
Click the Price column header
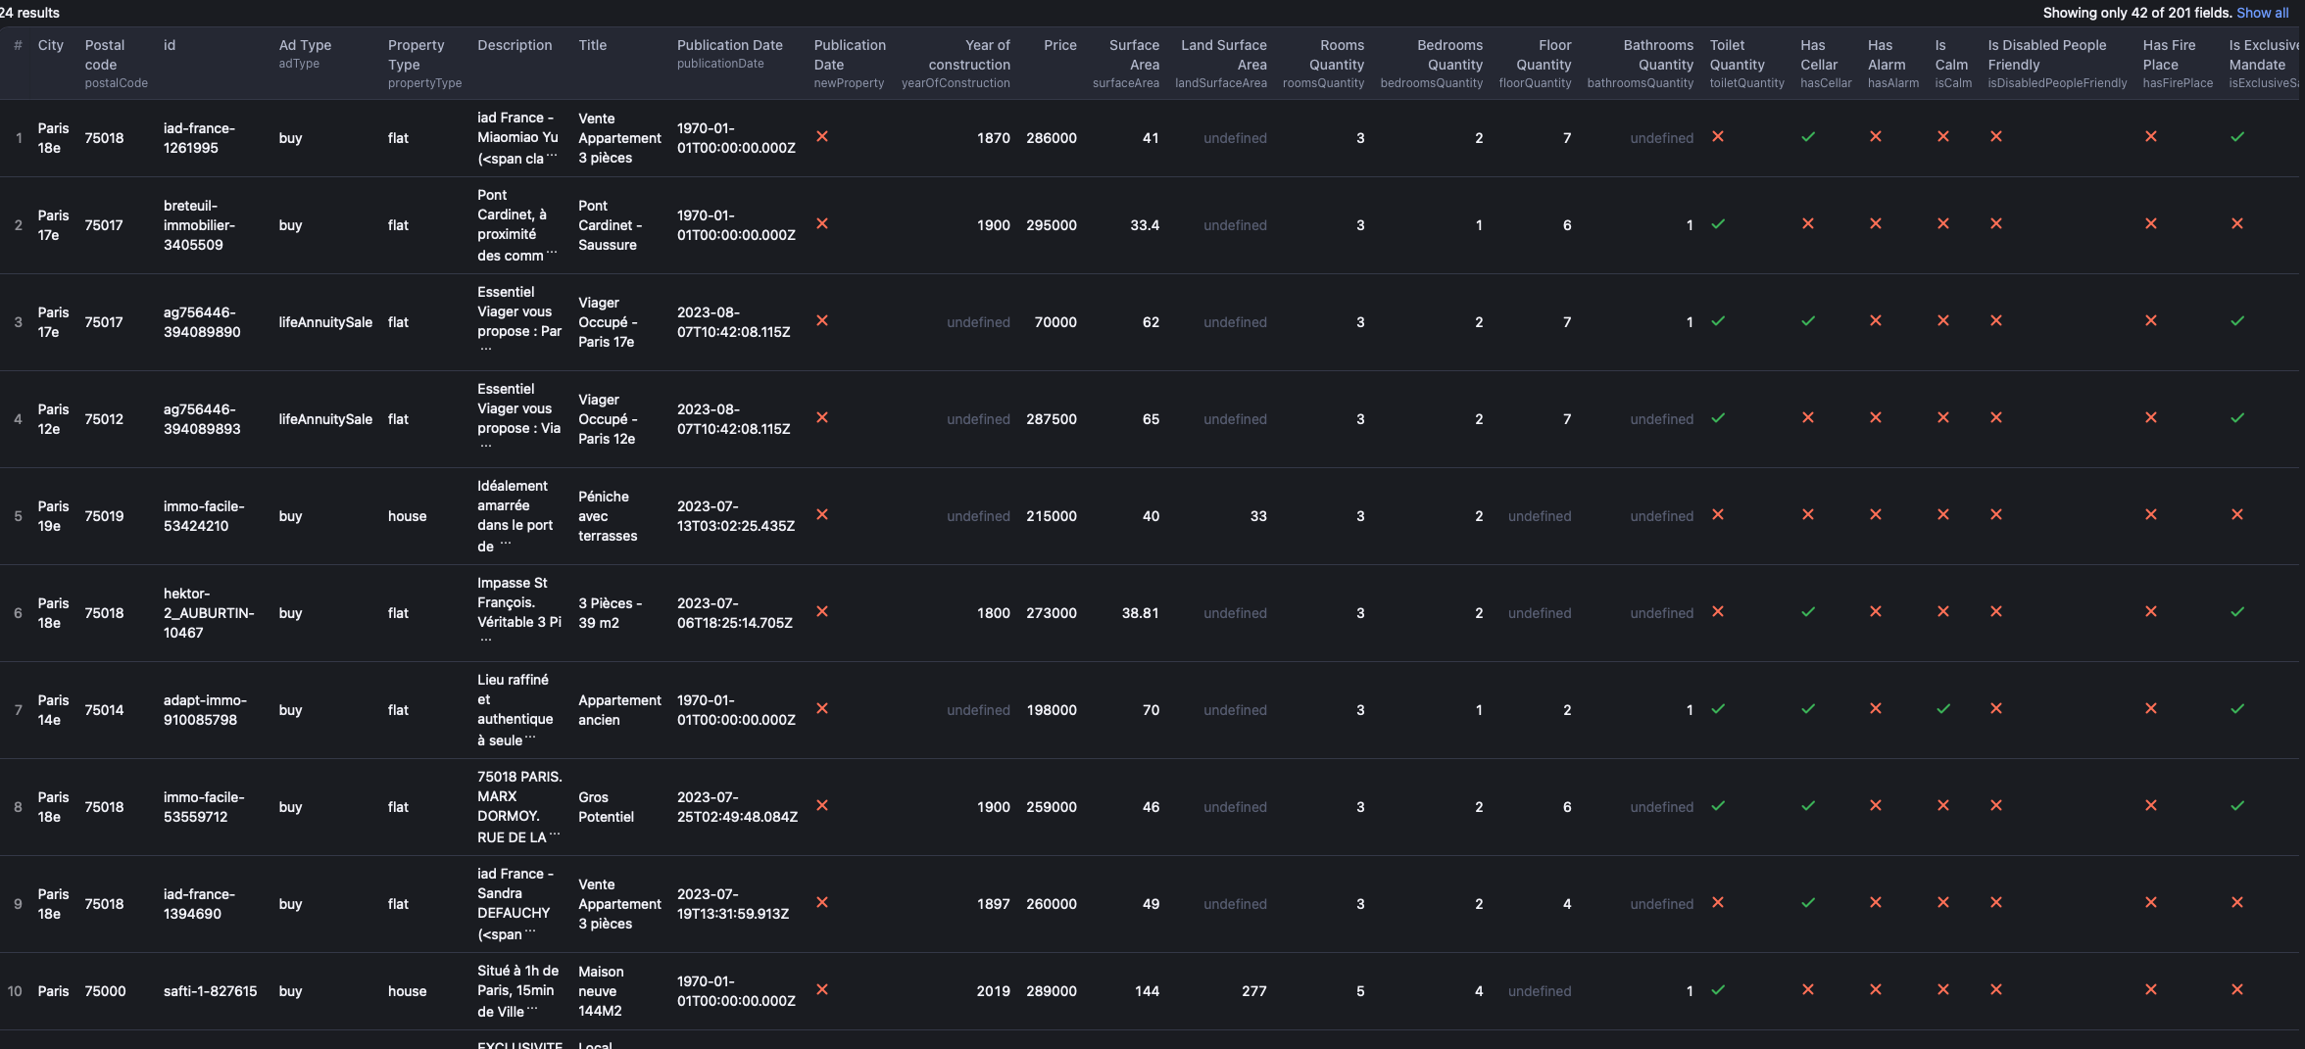[1059, 45]
